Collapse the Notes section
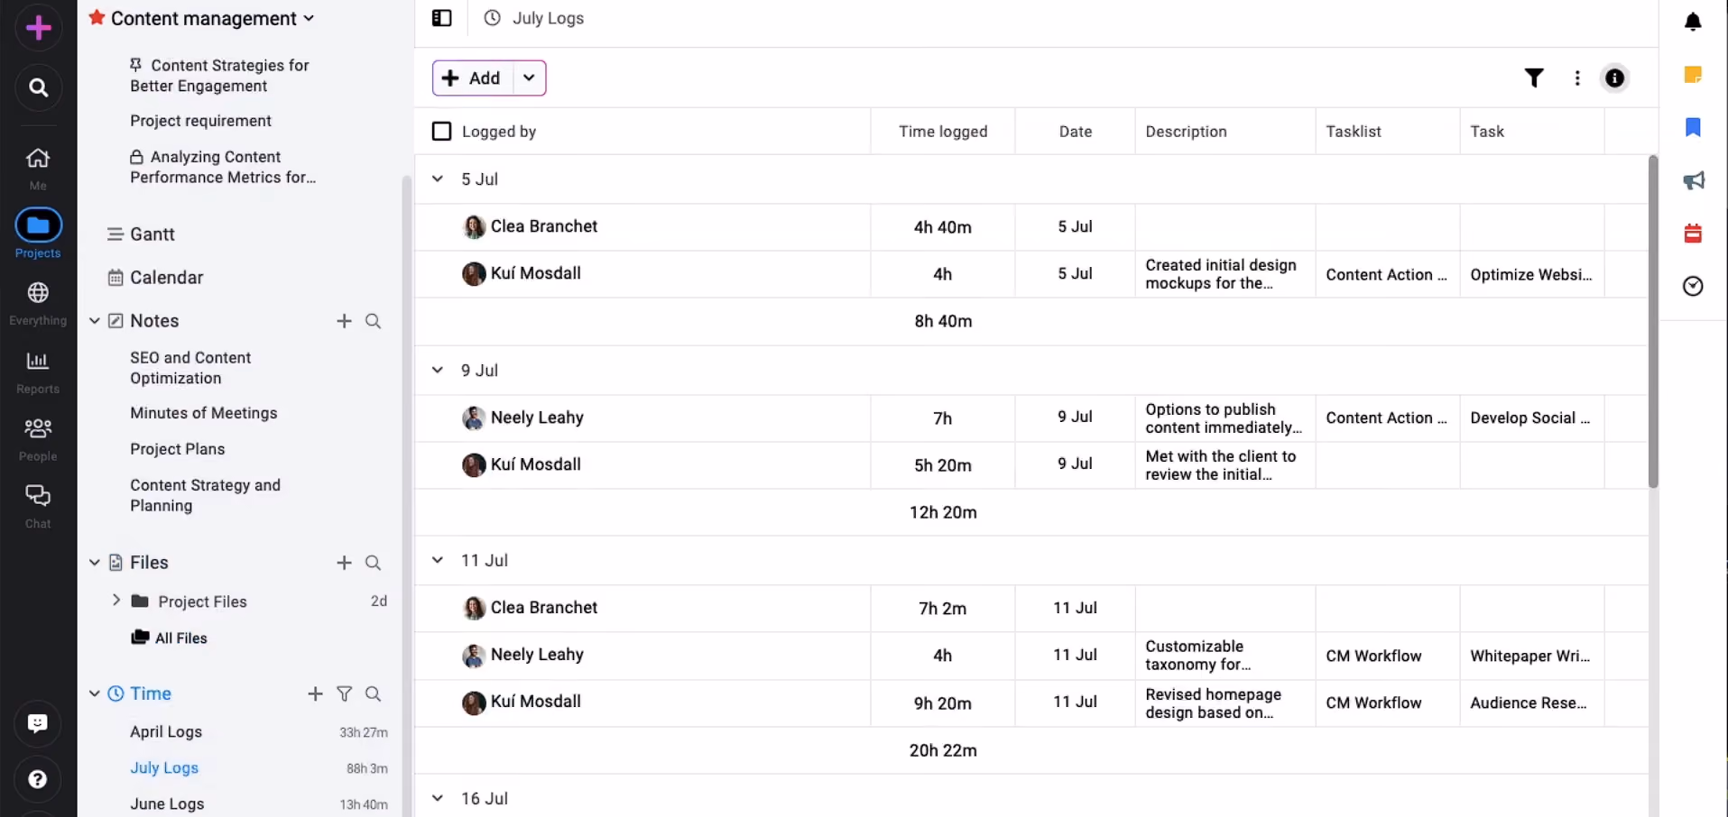The image size is (1728, 817). coord(94,321)
